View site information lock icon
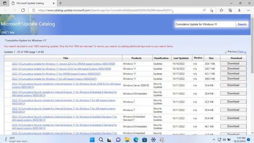The height and width of the screenshot is (143, 254). pyautogui.click(x=33, y=10)
